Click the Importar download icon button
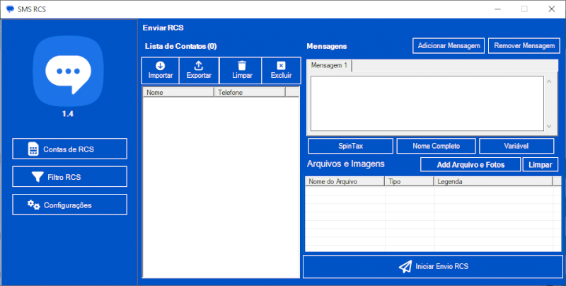Image resolution: width=566 pixels, height=286 pixels. pyautogui.click(x=161, y=70)
